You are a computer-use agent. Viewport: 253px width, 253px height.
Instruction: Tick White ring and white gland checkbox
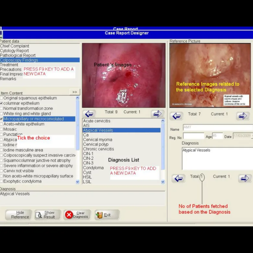point(1,114)
